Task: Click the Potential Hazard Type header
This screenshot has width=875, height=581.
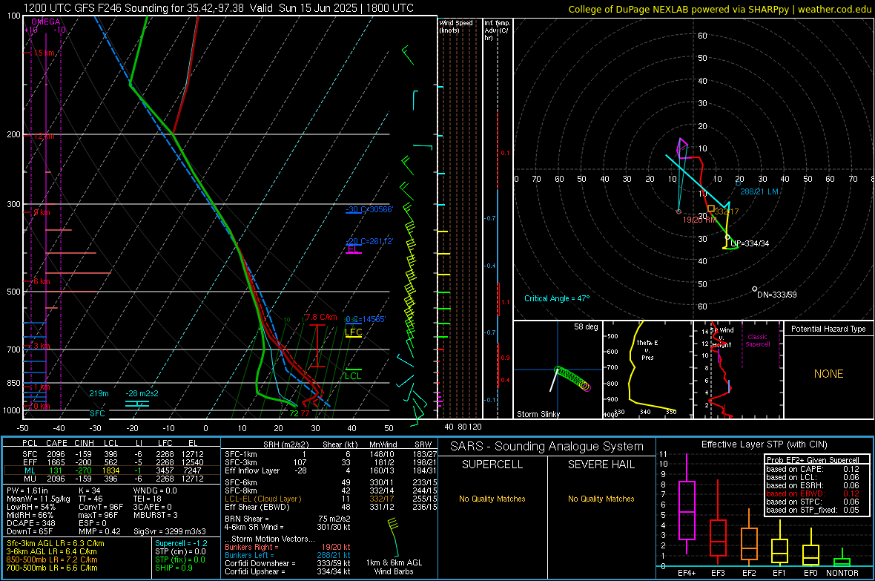Action: tap(828, 329)
